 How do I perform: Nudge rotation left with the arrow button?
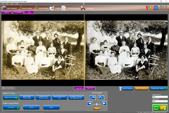90,103
